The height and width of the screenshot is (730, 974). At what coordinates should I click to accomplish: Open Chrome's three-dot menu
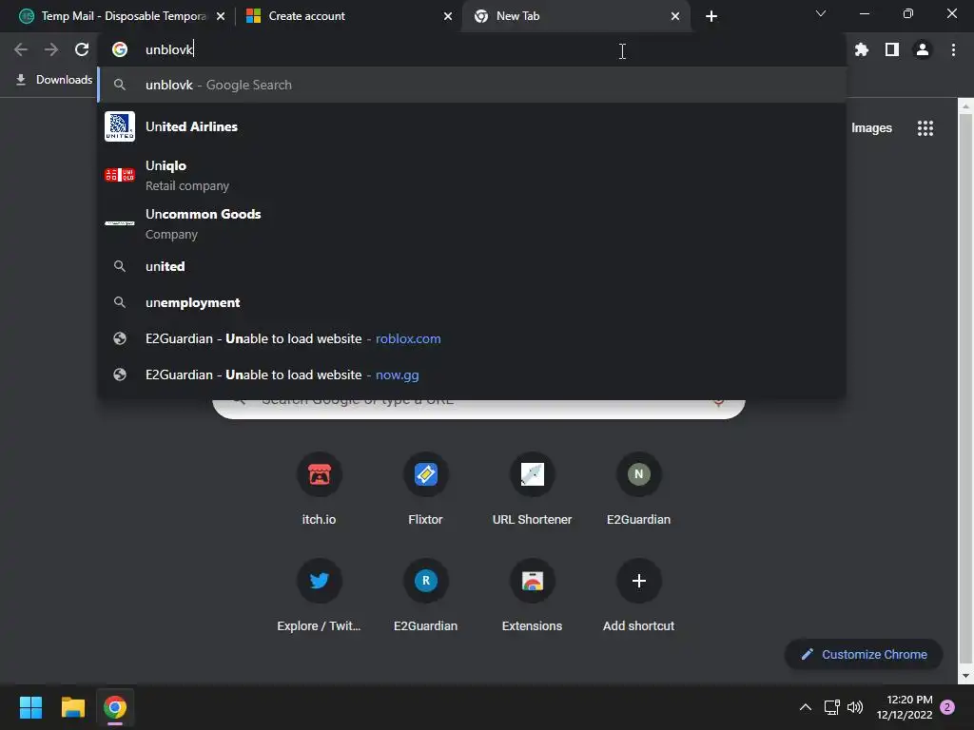tap(953, 49)
